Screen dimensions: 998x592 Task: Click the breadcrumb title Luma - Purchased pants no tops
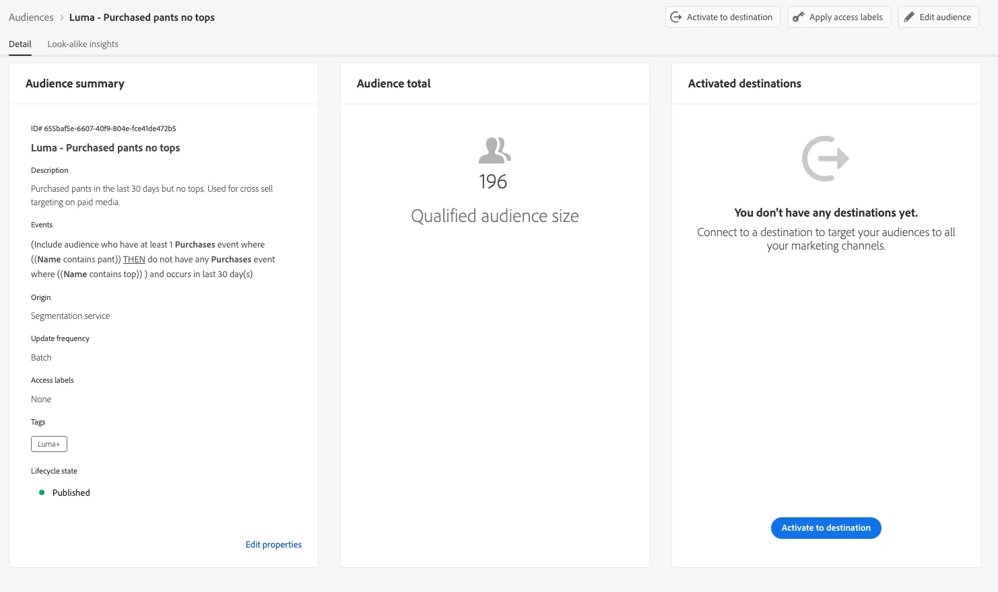[142, 17]
